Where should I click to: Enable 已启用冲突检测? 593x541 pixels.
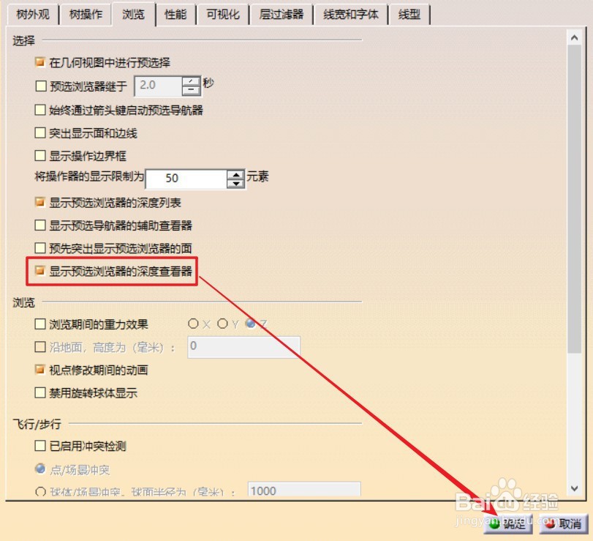40,446
